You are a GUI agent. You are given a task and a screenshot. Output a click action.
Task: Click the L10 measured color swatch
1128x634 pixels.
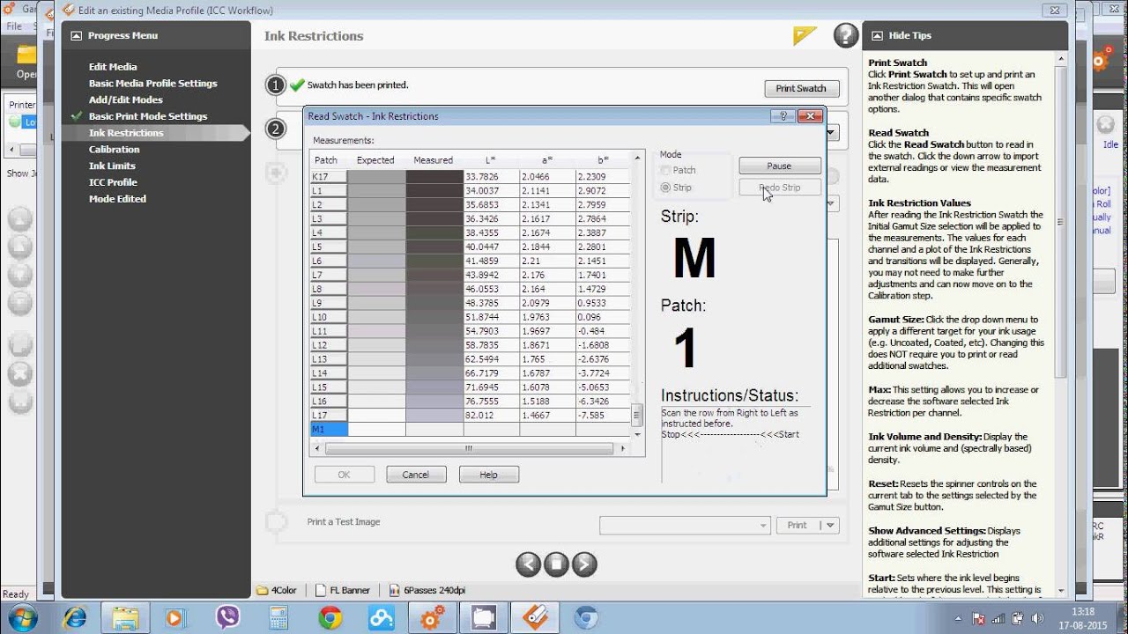(x=434, y=317)
